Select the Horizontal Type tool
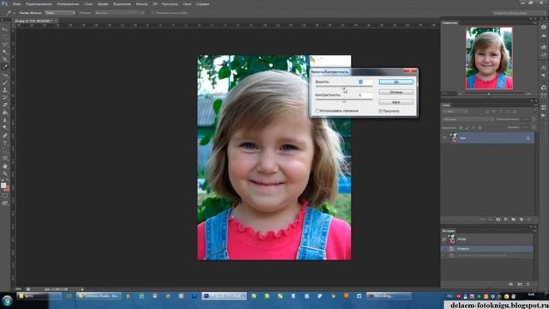This screenshot has width=549, height=309. click(5, 143)
